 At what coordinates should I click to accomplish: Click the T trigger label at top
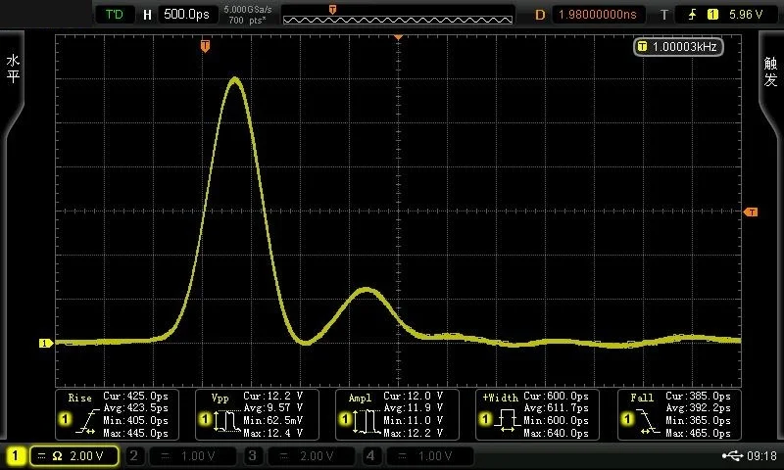pos(664,15)
